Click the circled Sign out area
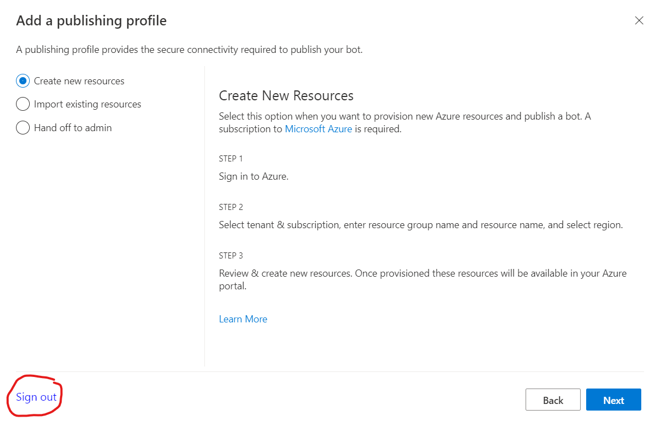 pyautogui.click(x=34, y=396)
